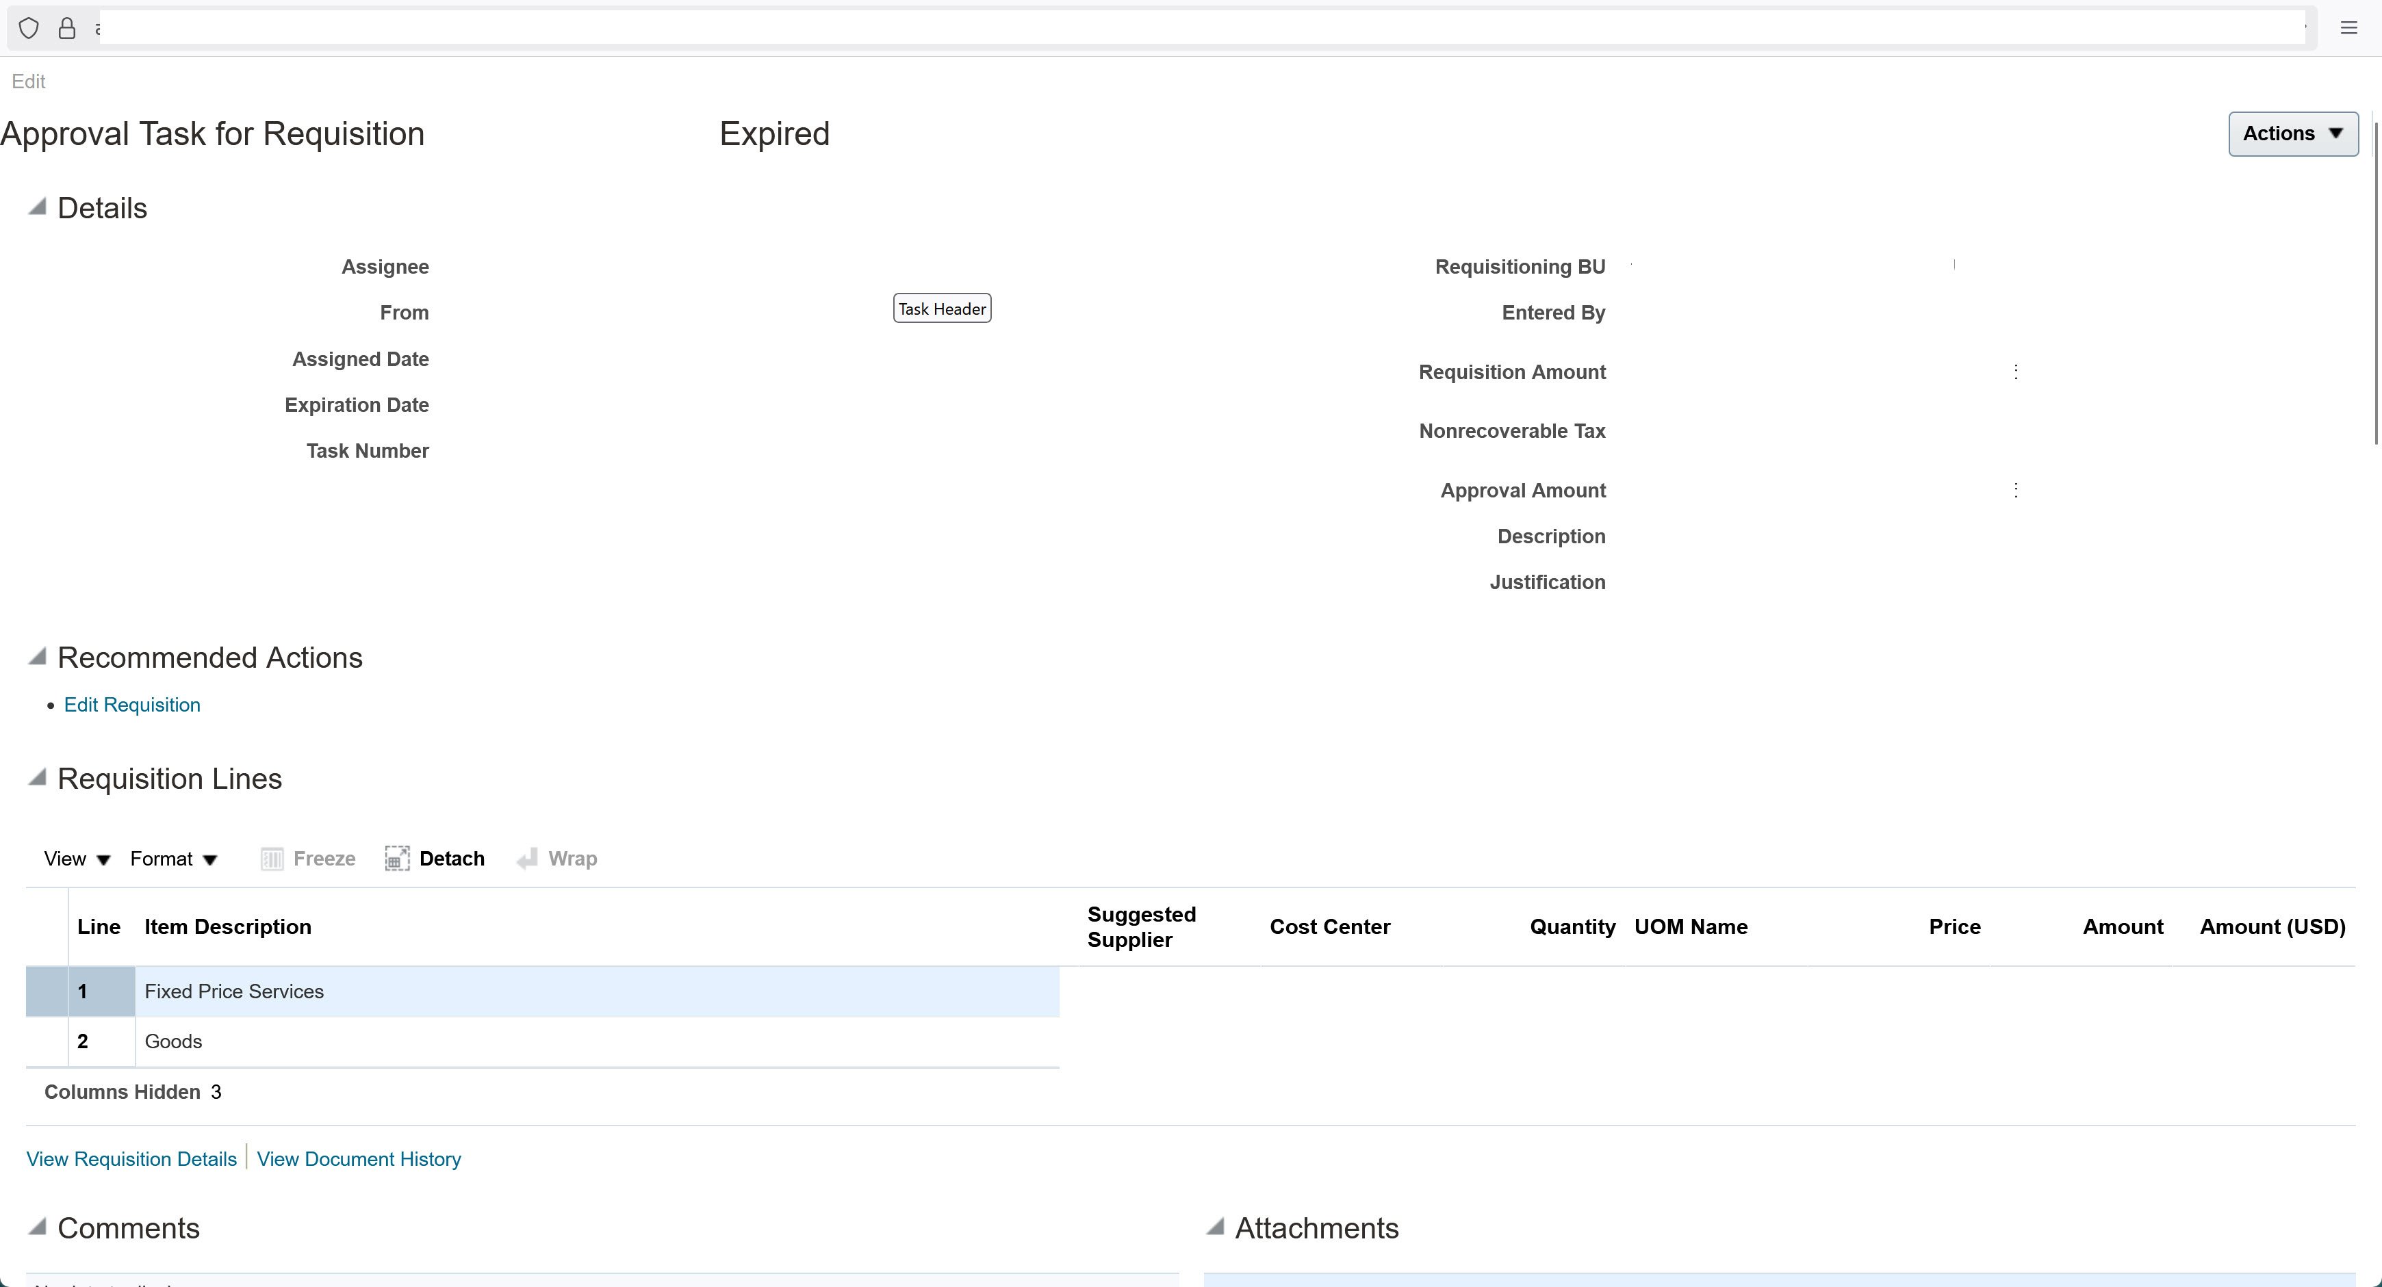Click the shield icon in the address bar

[29, 28]
